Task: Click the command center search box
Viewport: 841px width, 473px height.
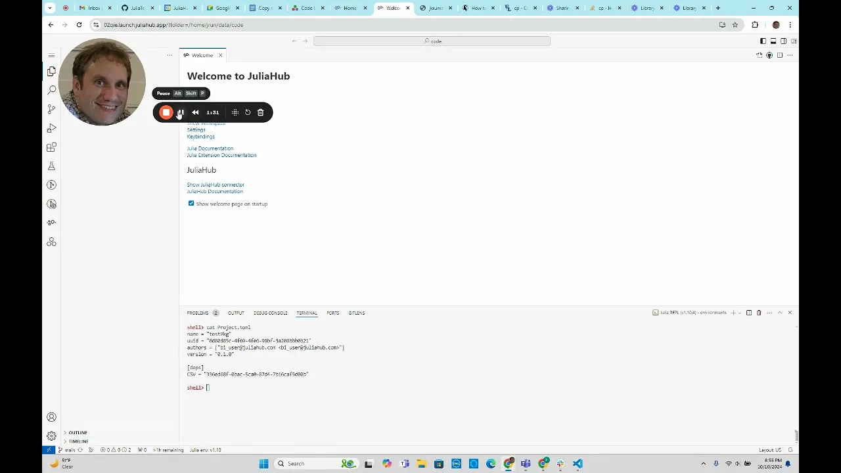Action: [x=432, y=41]
